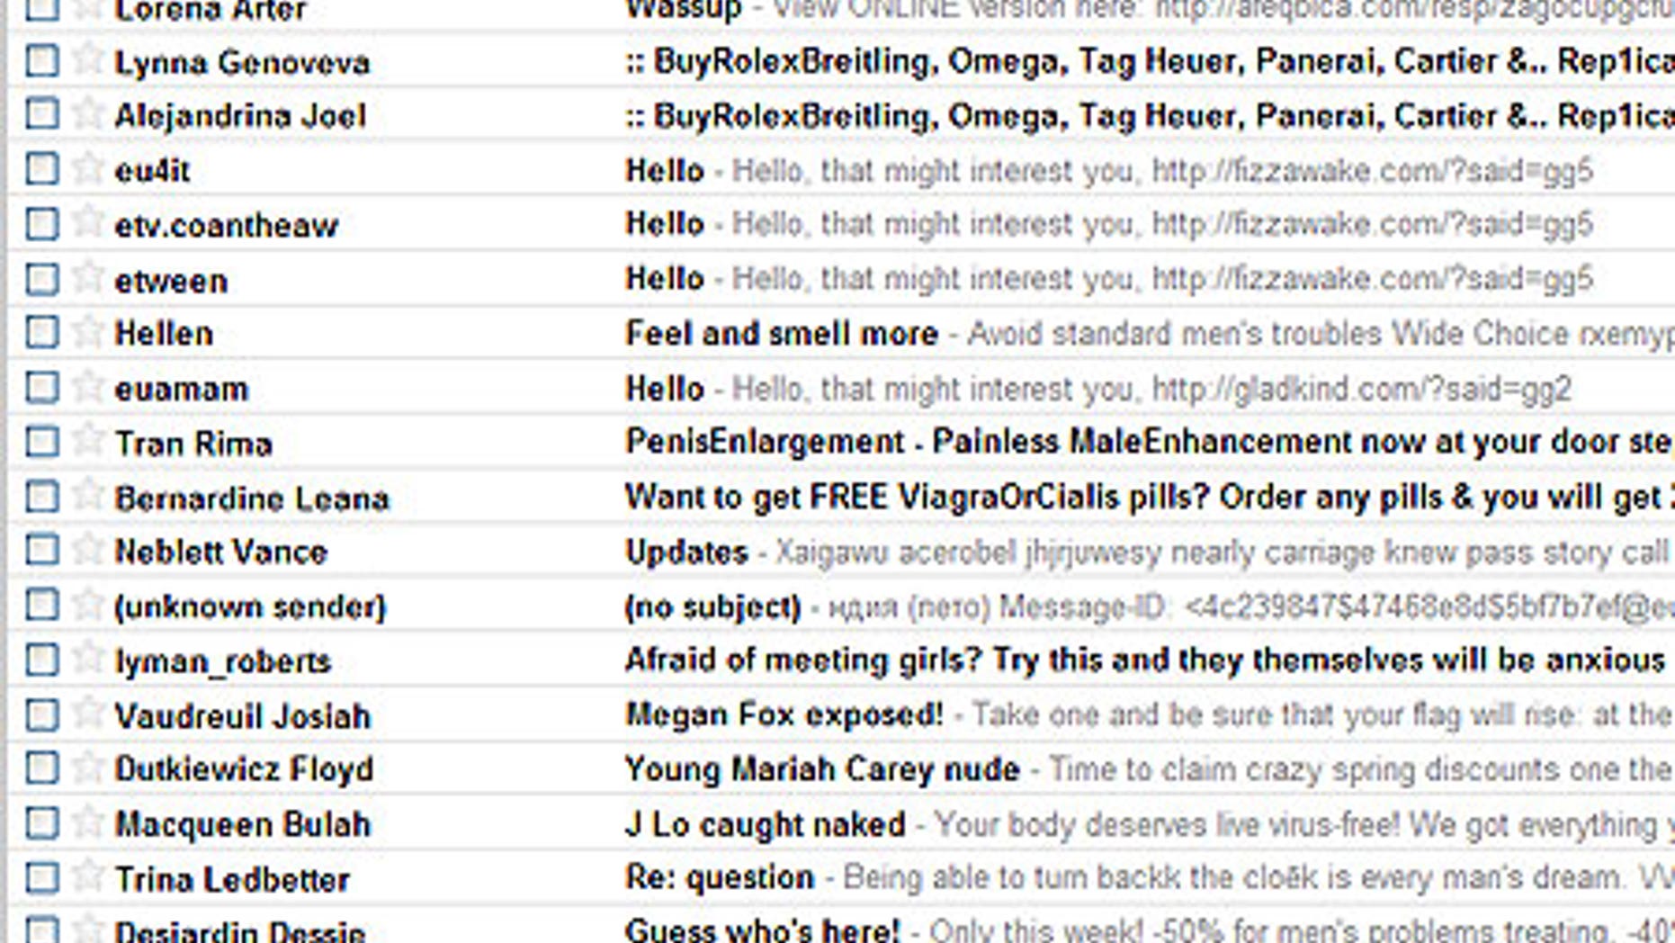Open the 'Afraid of meeting girls?' email
This screenshot has height=943, width=1675.
[1144, 660]
